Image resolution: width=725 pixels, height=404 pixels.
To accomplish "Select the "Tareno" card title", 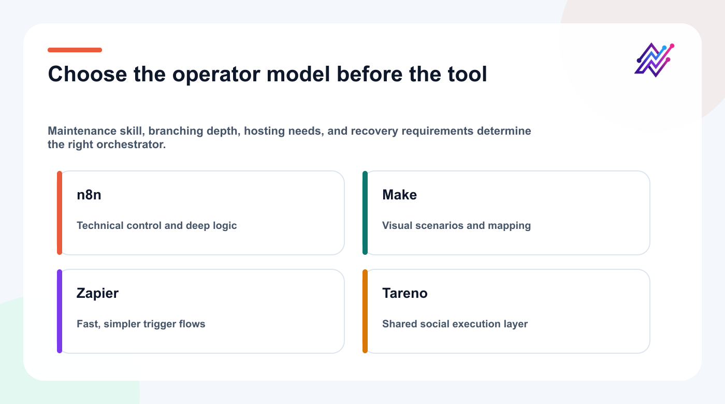I will [405, 294].
